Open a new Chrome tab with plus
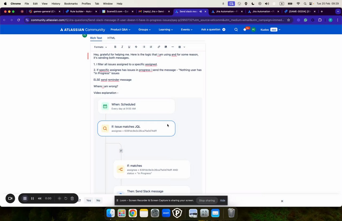Viewport: 342px width, 221px height. [x=322, y=11]
